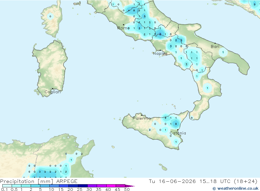Click the Rome city label
Image resolution: width=260 pixels, height=191 pixels.
click(123, 28)
